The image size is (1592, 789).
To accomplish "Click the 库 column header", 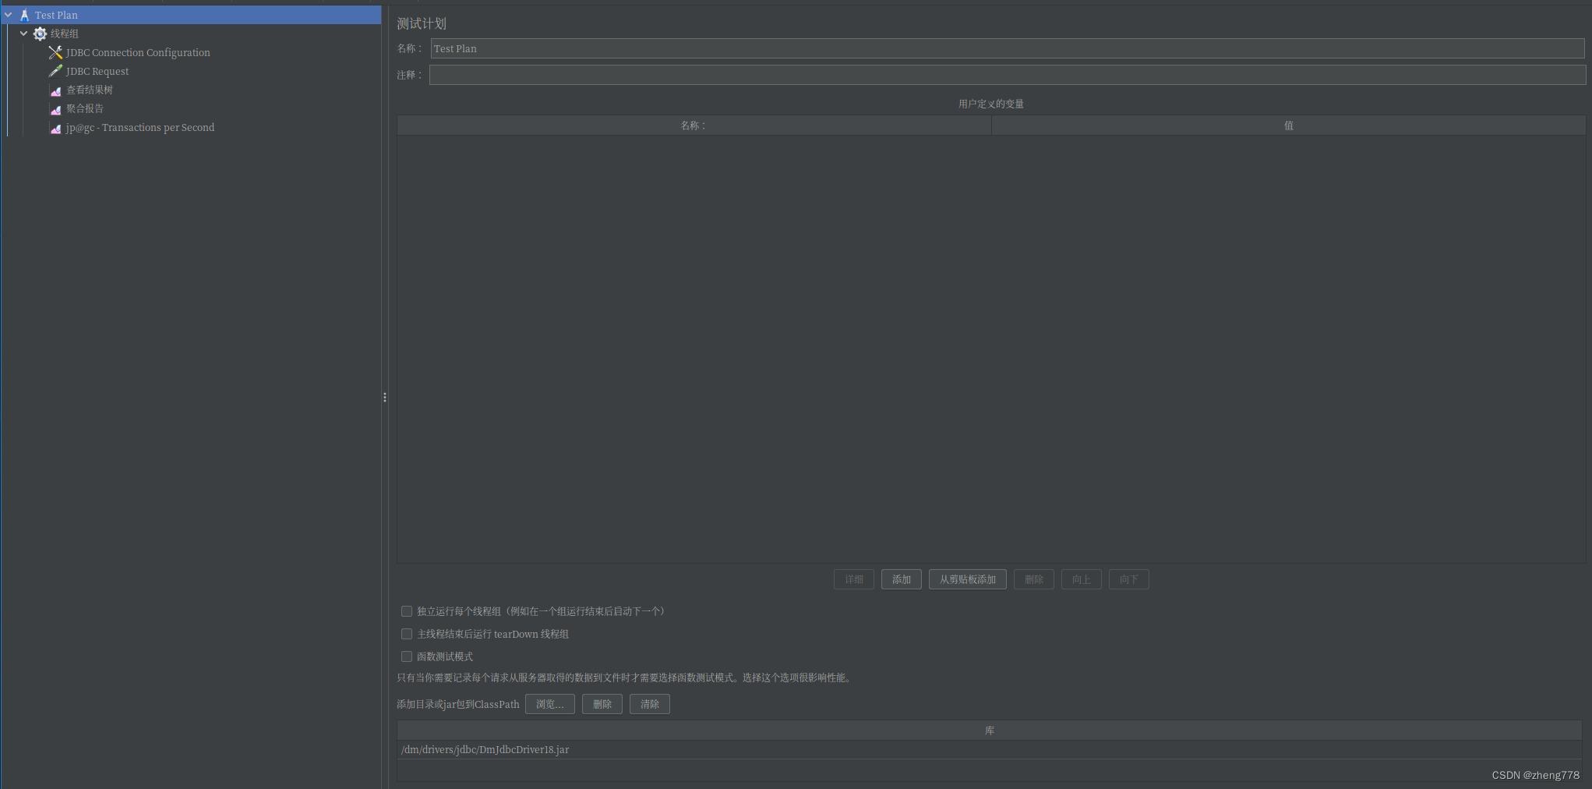I will [990, 731].
